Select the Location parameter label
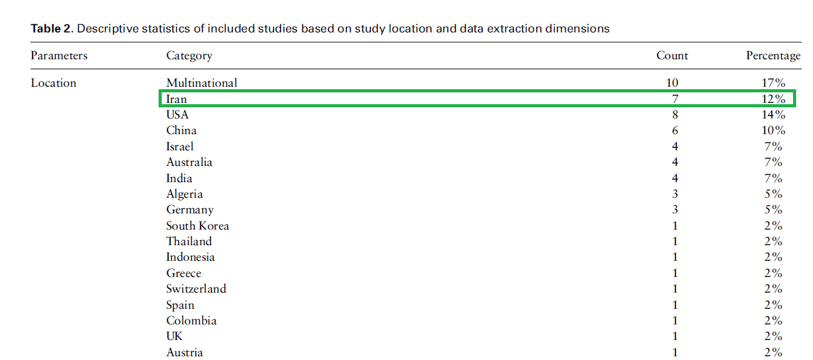This screenshot has height=360, width=813. (x=54, y=83)
